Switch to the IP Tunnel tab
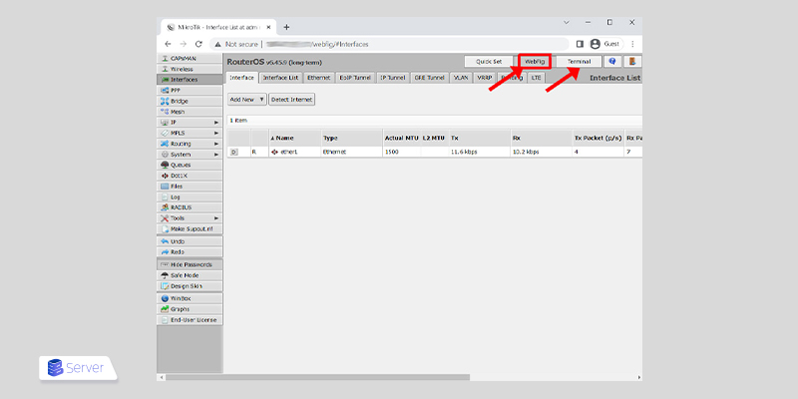Image resolution: width=798 pixels, height=399 pixels. [x=393, y=78]
